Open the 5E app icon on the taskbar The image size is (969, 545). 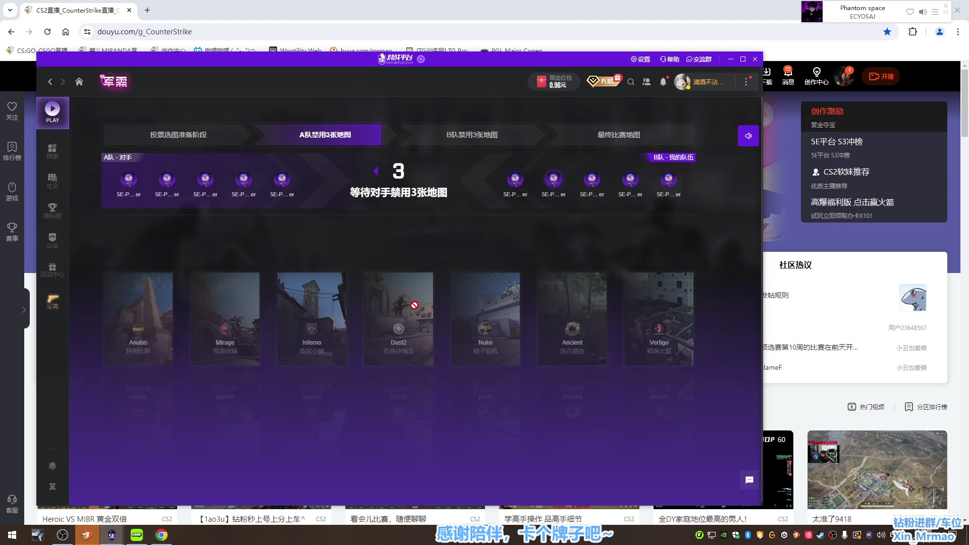112,535
